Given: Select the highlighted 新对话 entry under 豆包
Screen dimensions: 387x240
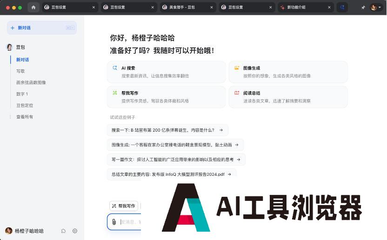Looking at the screenshot, I should (23, 60).
